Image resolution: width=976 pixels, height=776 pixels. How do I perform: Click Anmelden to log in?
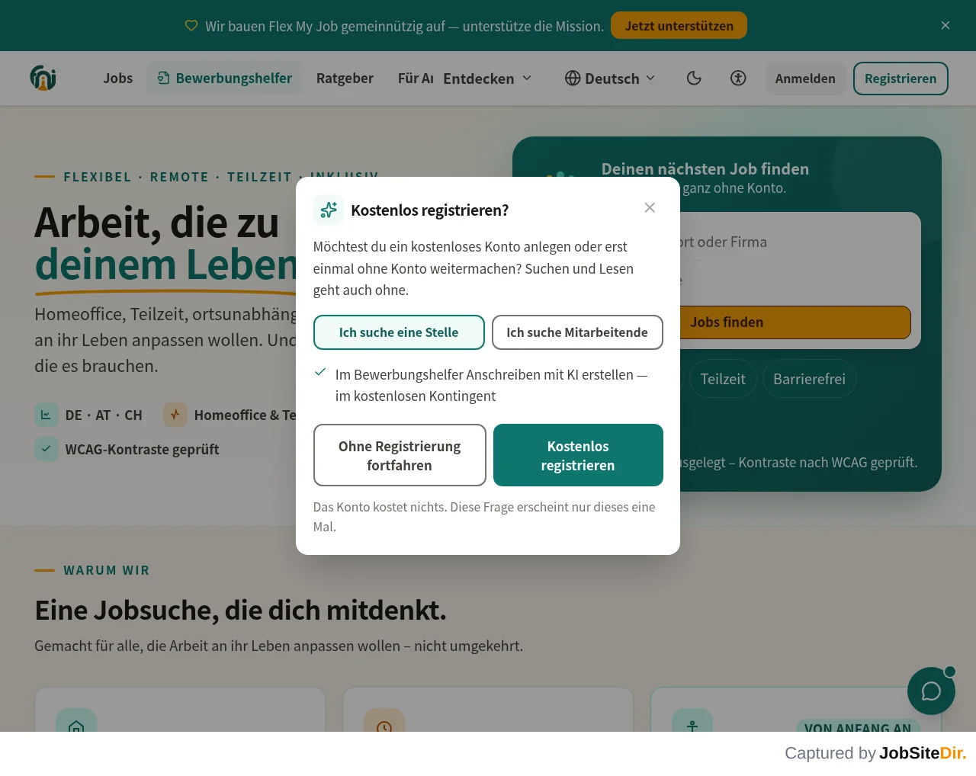[x=805, y=79]
